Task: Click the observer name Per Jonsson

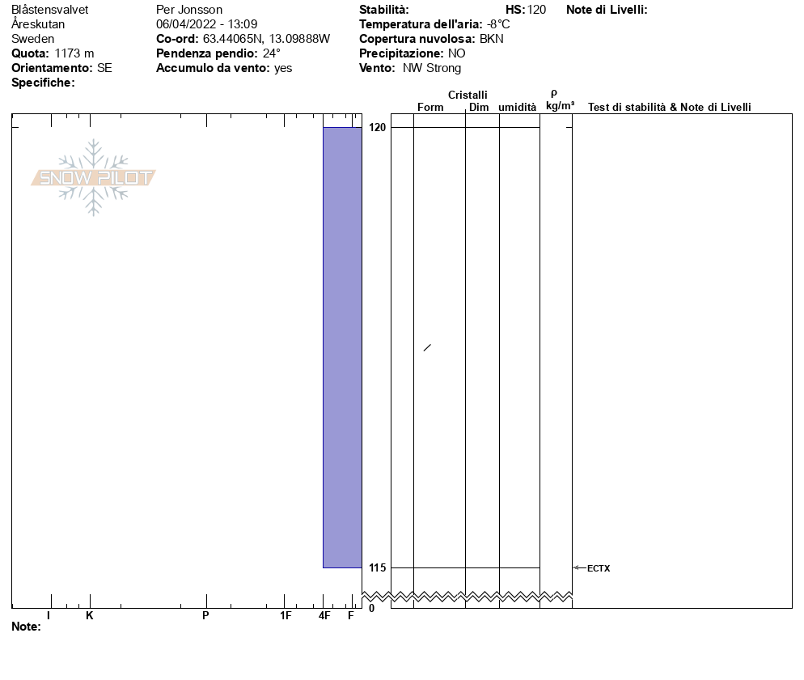Action: click(x=188, y=10)
